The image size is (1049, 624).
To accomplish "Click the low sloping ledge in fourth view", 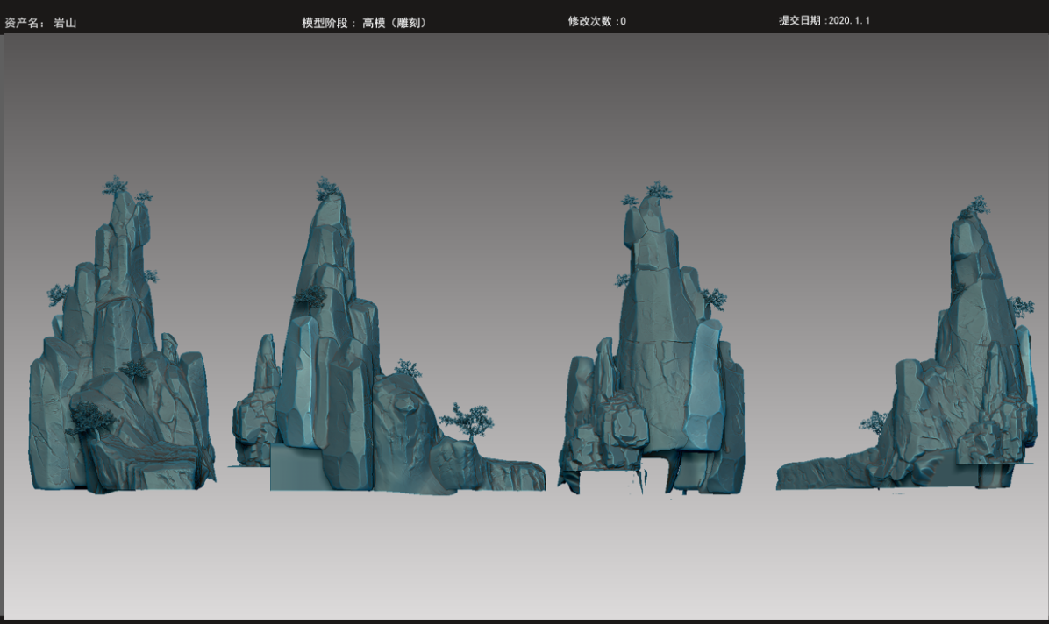I will click(x=824, y=472).
